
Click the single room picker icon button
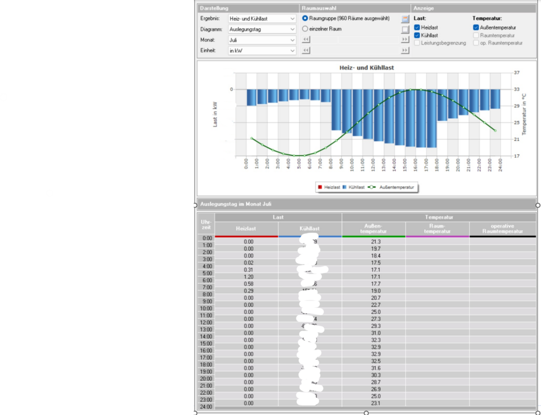pos(405,30)
